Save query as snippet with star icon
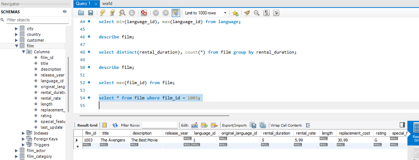Viewport: 419px width, 160px height. (235, 13)
